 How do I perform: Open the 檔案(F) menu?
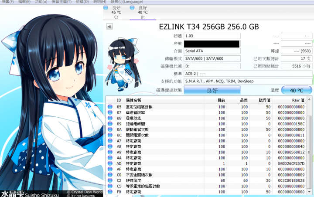click(x=8, y=2)
